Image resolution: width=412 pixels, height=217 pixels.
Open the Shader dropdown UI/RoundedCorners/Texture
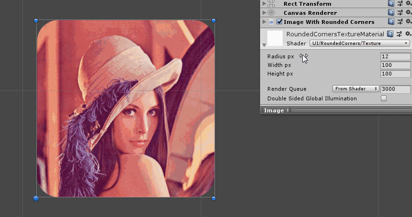tap(359, 43)
